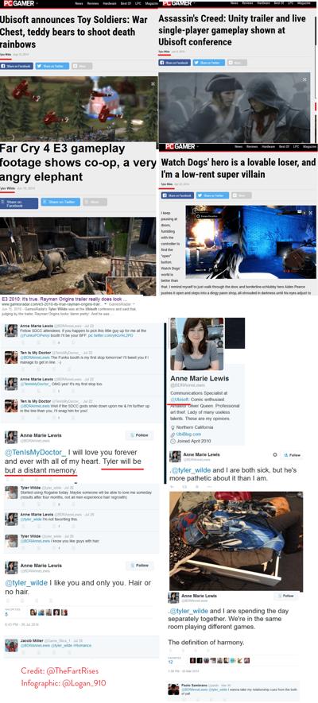Image resolution: width=318 pixels, height=703 pixels.
Task: Open the @Ubisoft link in the profile bio
Action: [x=180, y=399]
